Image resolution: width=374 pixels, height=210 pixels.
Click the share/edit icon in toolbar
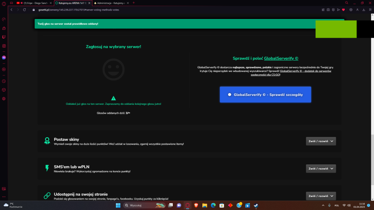click(323, 10)
